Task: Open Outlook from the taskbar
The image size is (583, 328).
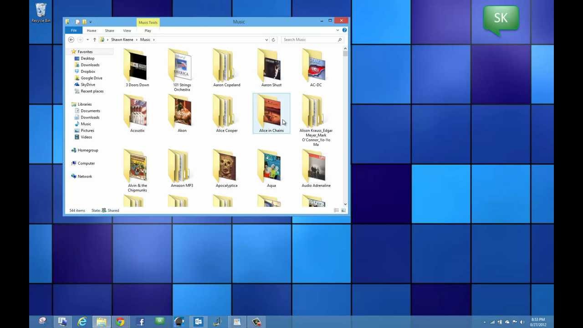Action: (198, 322)
